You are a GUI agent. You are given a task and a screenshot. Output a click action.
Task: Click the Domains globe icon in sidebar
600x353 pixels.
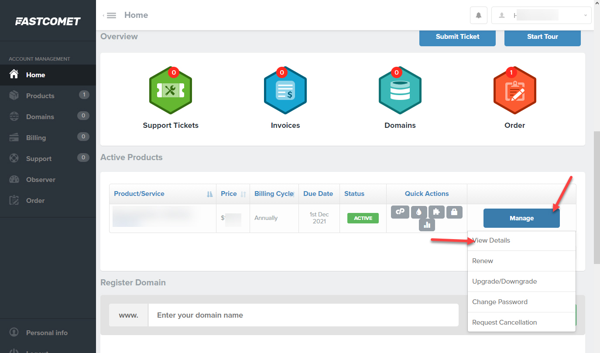(x=14, y=117)
